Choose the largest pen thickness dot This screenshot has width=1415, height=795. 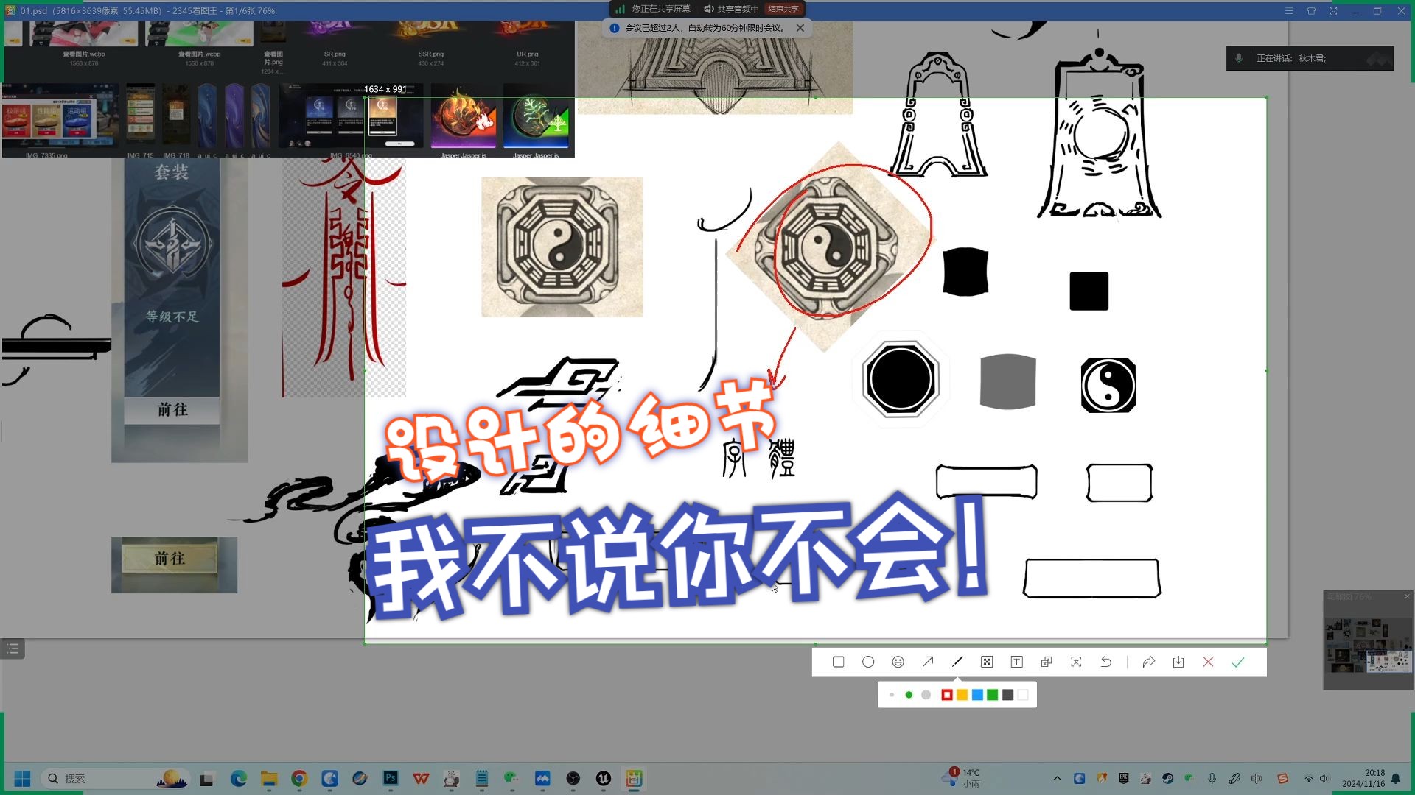(926, 695)
